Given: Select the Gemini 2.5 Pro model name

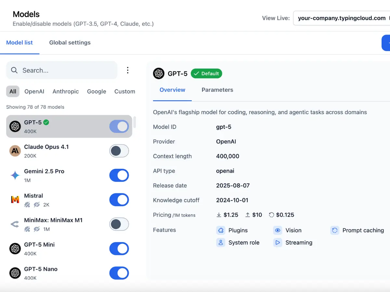Looking at the screenshot, I should click(x=44, y=171).
